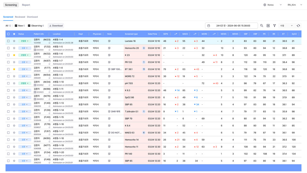Click the refresh icon

[298, 26]
